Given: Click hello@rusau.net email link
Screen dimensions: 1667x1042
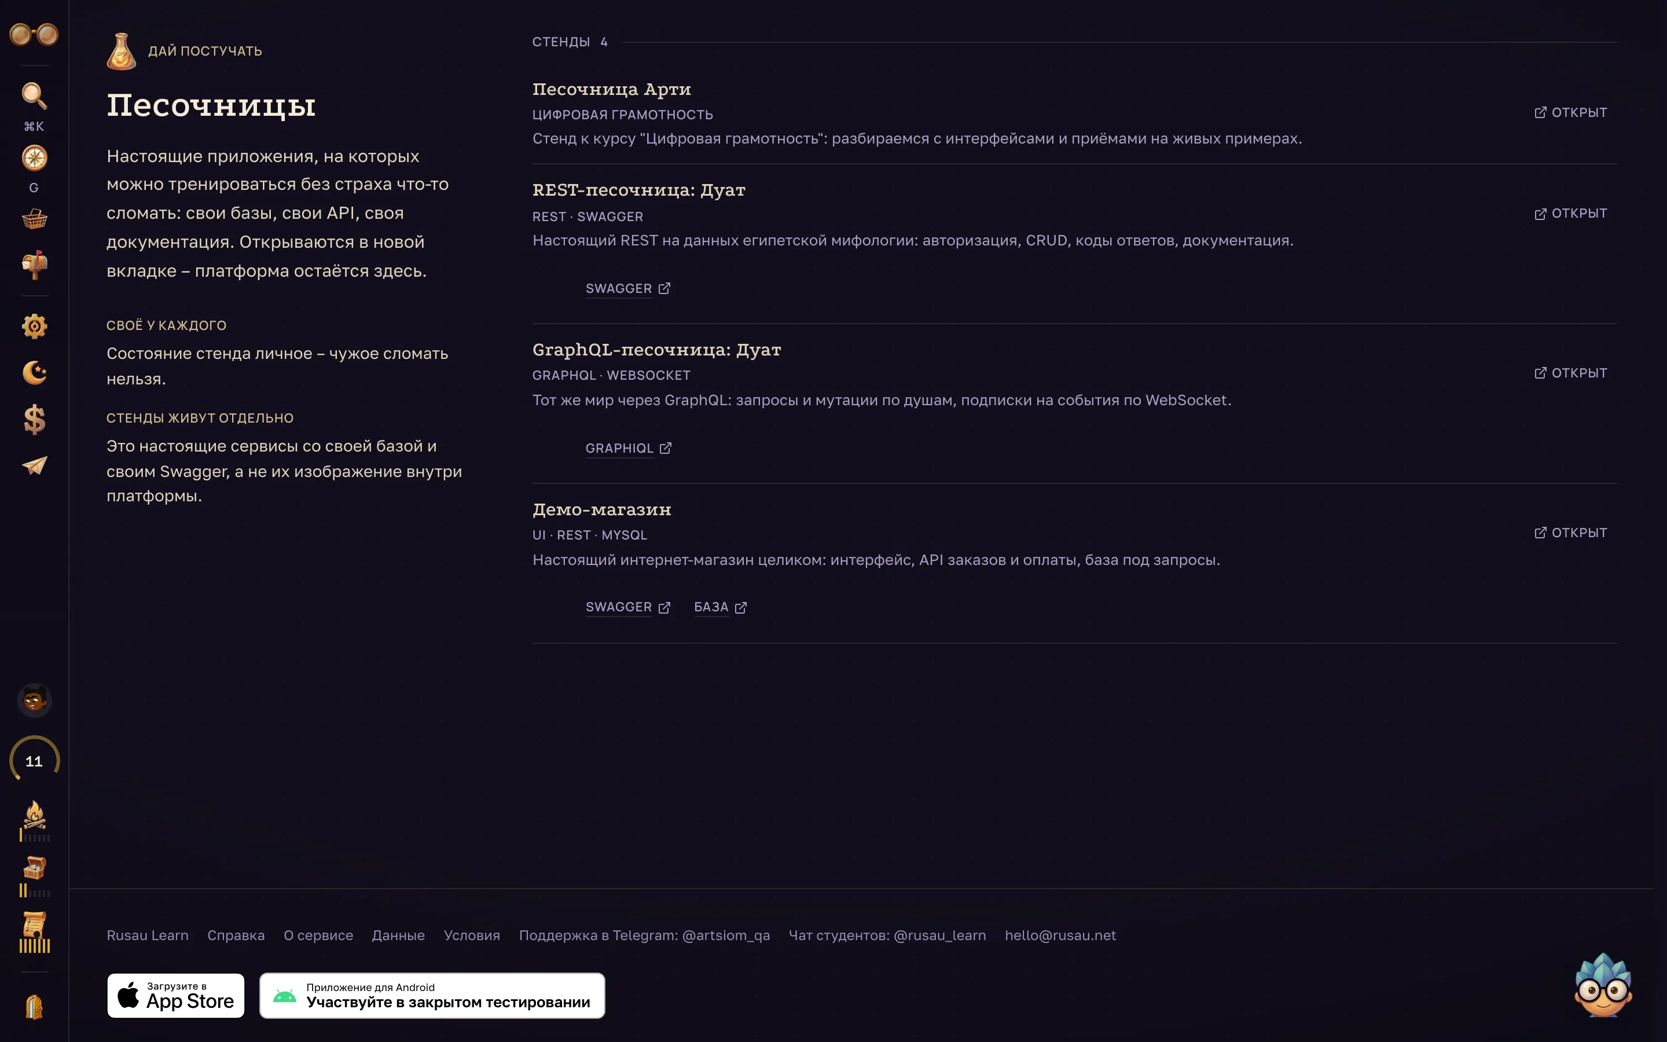Looking at the screenshot, I should coord(1060,935).
